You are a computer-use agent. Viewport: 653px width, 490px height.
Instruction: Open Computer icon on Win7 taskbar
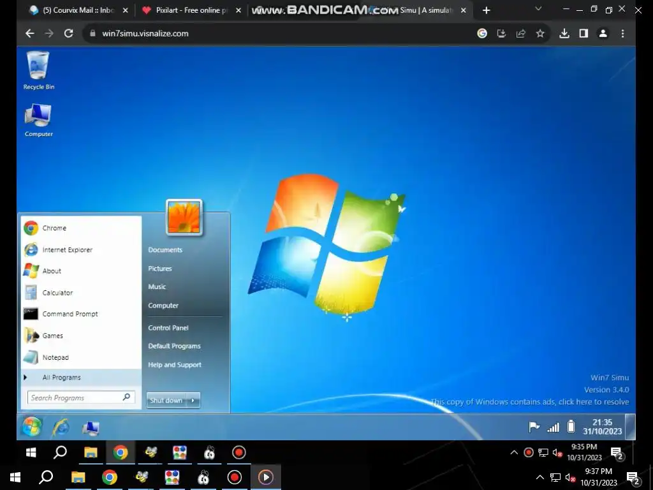coord(91,428)
